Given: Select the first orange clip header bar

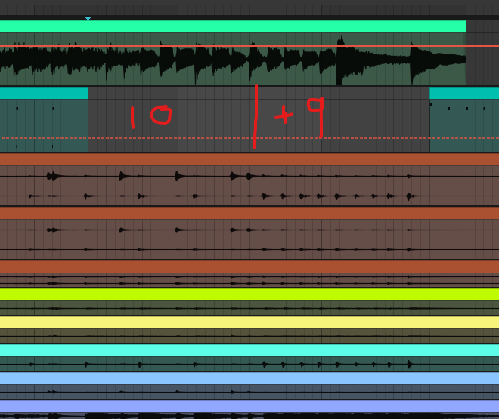Looking at the screenshot, I should 227,159.
